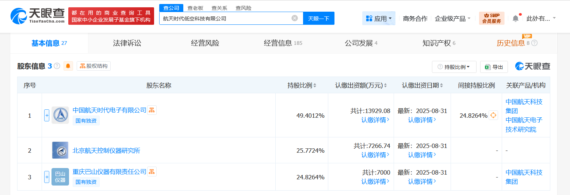
Task: Click help icon beside 历史信息 tab
Action: tap(534, 43)
